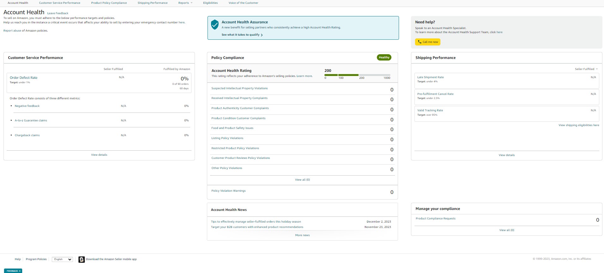
Task: Open Valid Tracking Rate metric
Action: [x=430, y=110]
